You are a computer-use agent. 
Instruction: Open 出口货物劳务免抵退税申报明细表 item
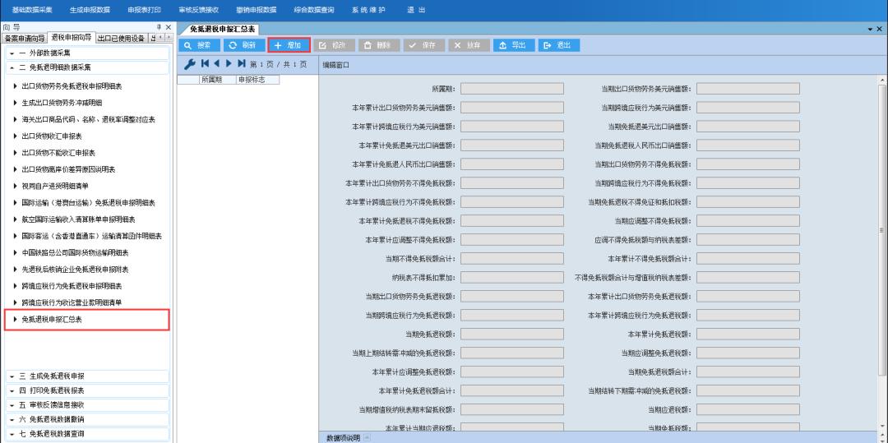coord(72,86)
